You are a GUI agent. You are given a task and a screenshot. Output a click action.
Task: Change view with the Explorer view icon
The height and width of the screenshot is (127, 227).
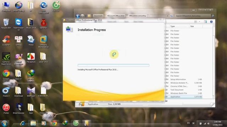click(x=196, y=22)
